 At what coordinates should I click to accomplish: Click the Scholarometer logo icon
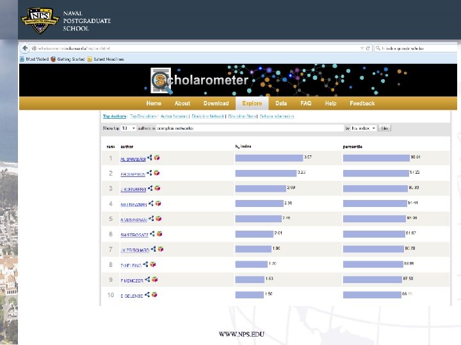(x=161, y=80)
